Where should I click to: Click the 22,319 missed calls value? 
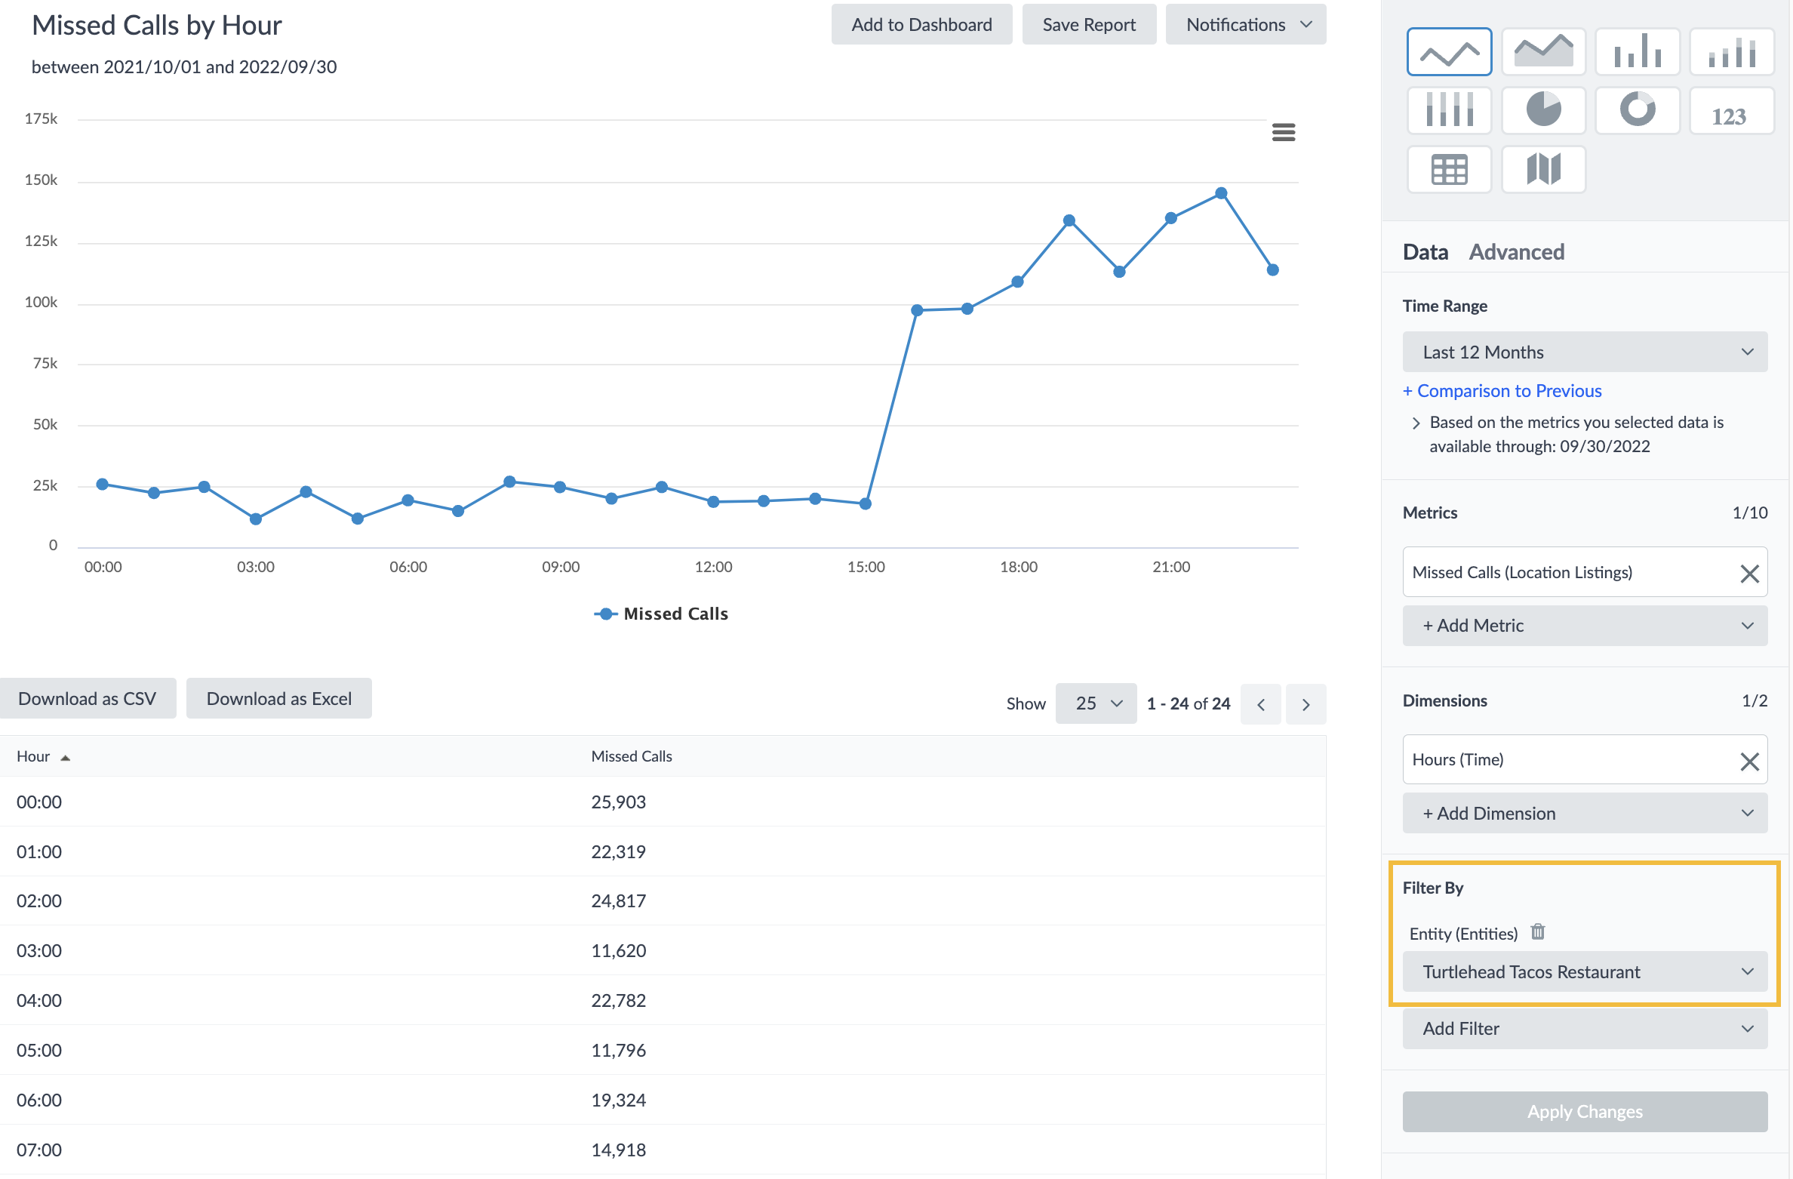coord(619,852)
